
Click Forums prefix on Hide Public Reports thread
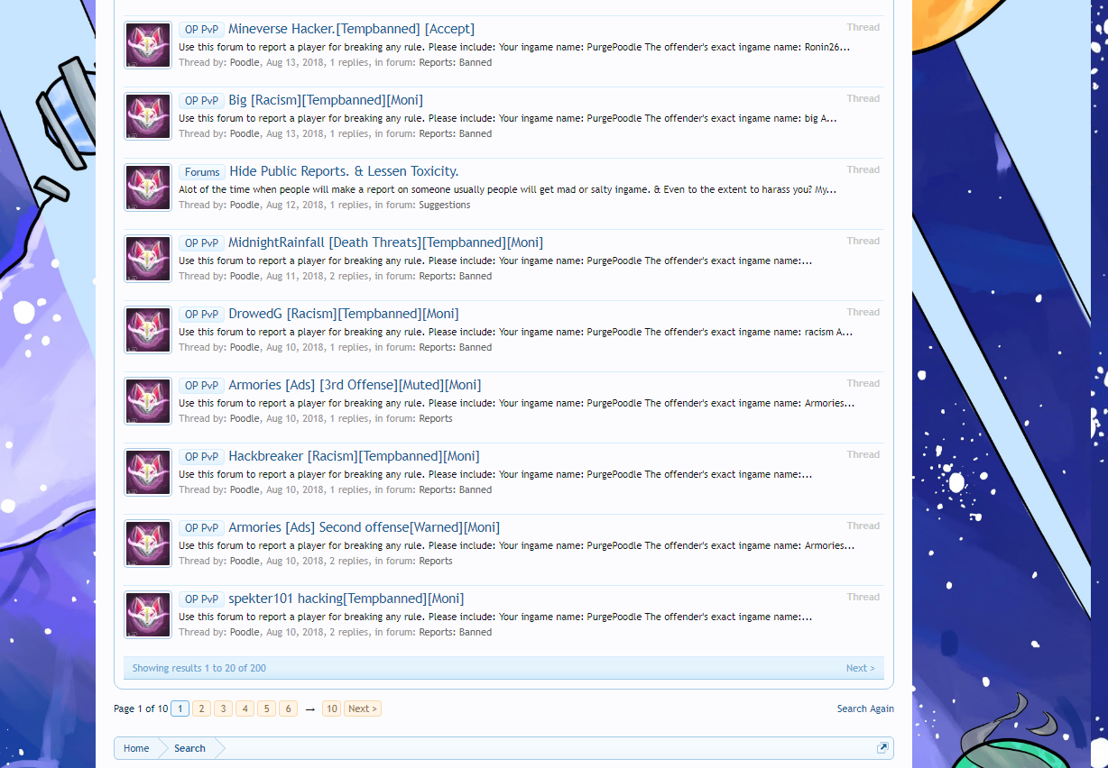(x=202, y=172)
